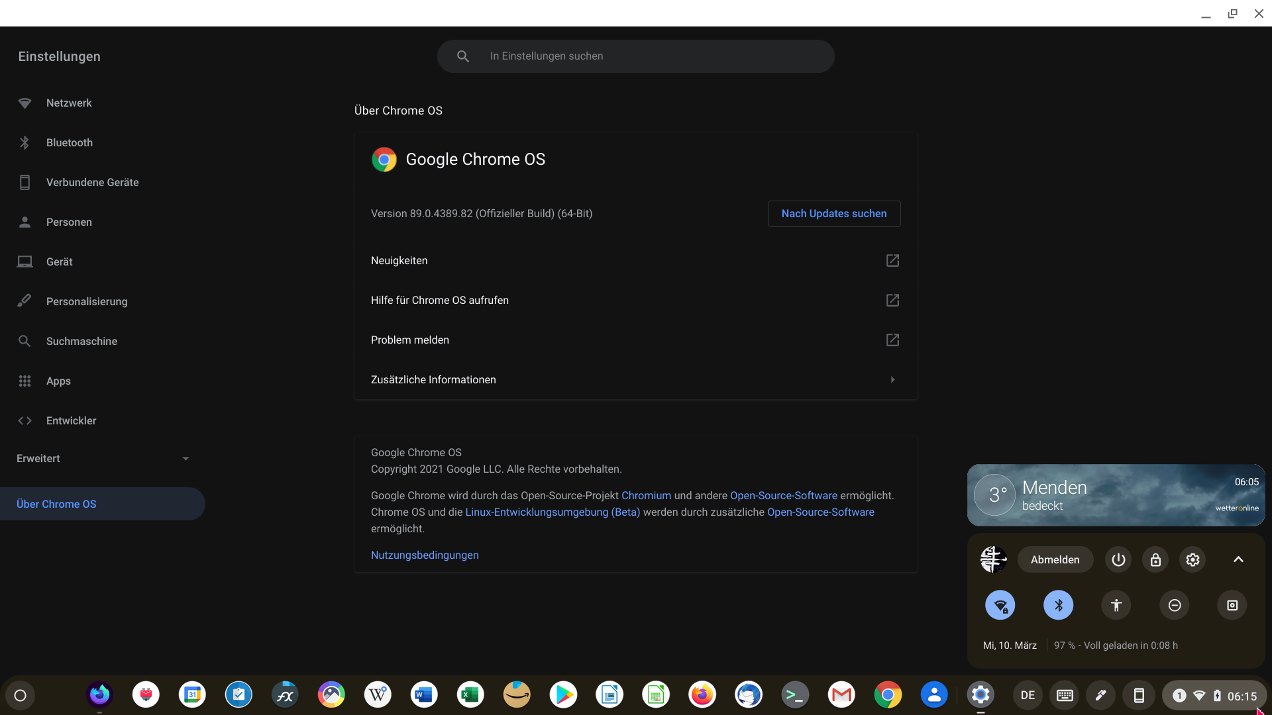Open Firefox Nightly in the shelf
This screenshot has height=715, width=1272.
(99, 695)
